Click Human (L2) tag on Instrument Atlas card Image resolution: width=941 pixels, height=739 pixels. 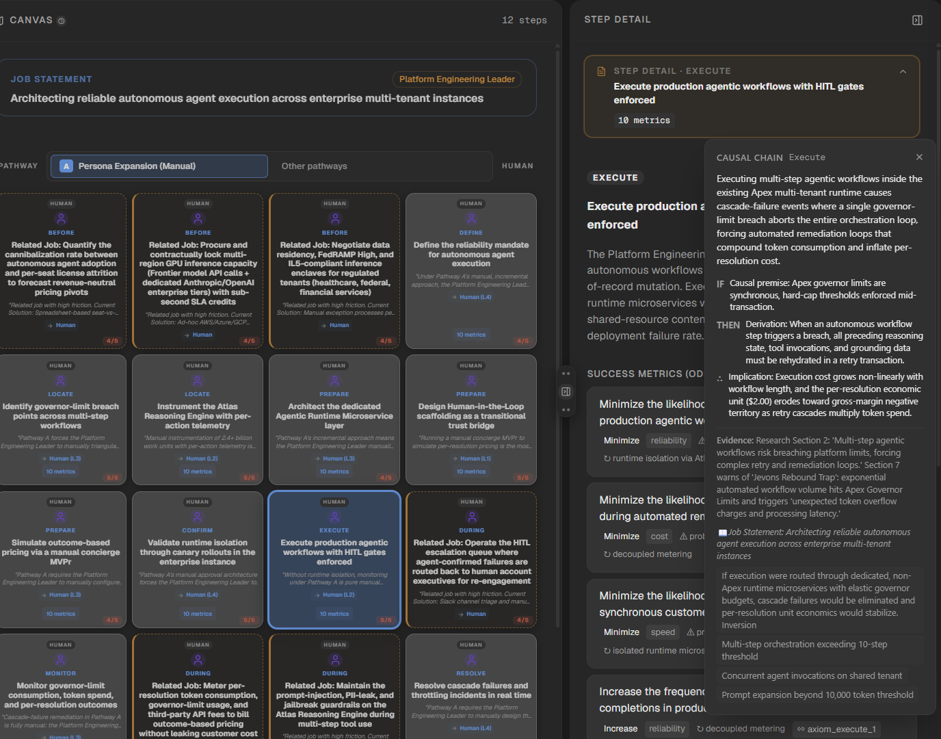tap(198, 459)
